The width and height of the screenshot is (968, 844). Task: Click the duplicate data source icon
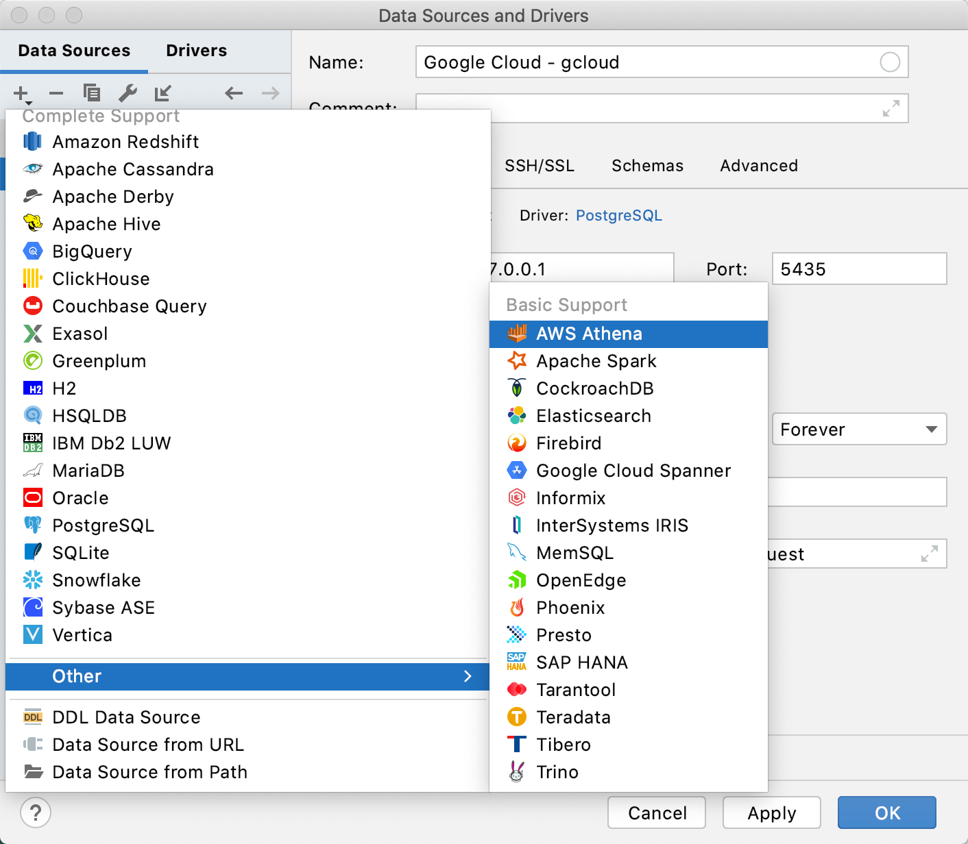tap(91, 92)
